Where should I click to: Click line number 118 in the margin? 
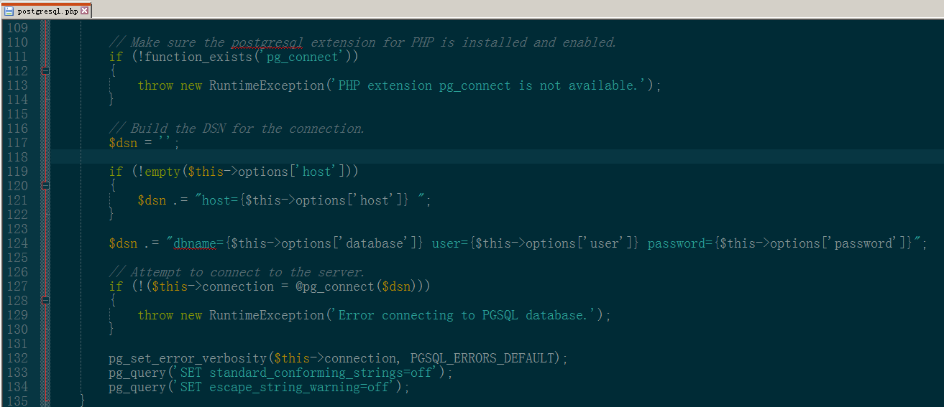coord(17,157)
